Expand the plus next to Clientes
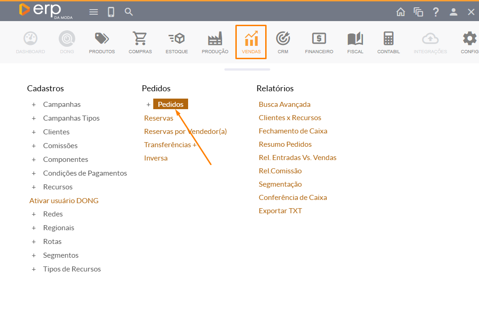 click(33, 132)
